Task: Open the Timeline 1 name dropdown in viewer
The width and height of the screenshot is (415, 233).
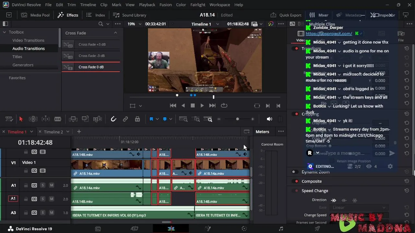Action: (218, 24)
